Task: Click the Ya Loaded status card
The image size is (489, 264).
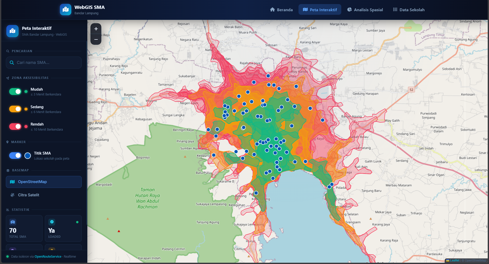Action: click(63, 228)
